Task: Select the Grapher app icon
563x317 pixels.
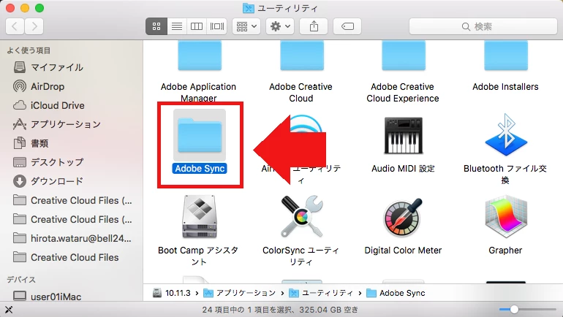Action: [x=506, y=217]
